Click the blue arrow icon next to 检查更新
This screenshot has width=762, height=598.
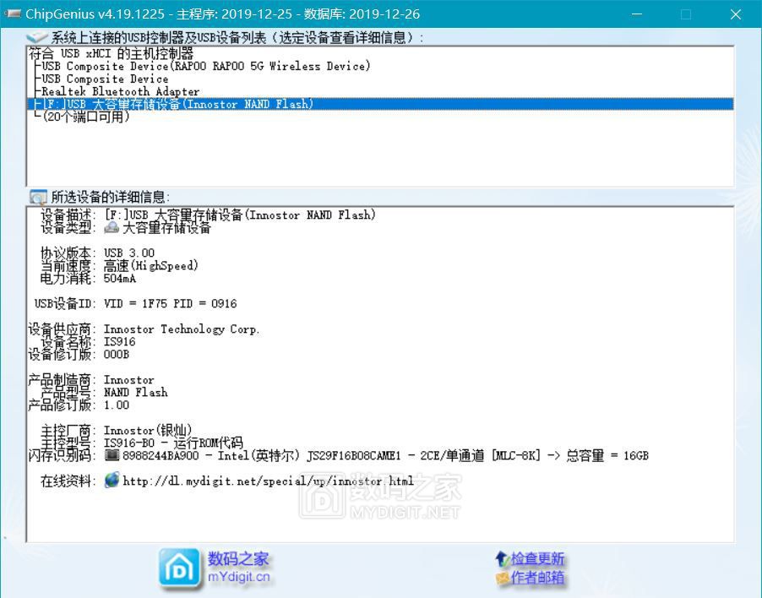502,559
